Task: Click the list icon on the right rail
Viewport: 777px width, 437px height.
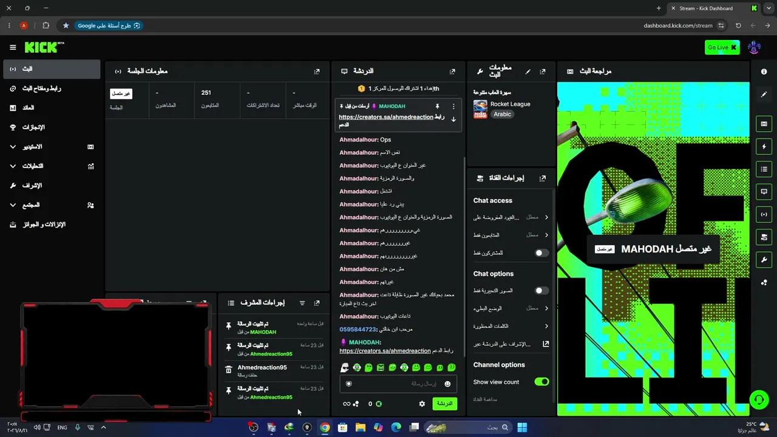Action: point(764,169)
